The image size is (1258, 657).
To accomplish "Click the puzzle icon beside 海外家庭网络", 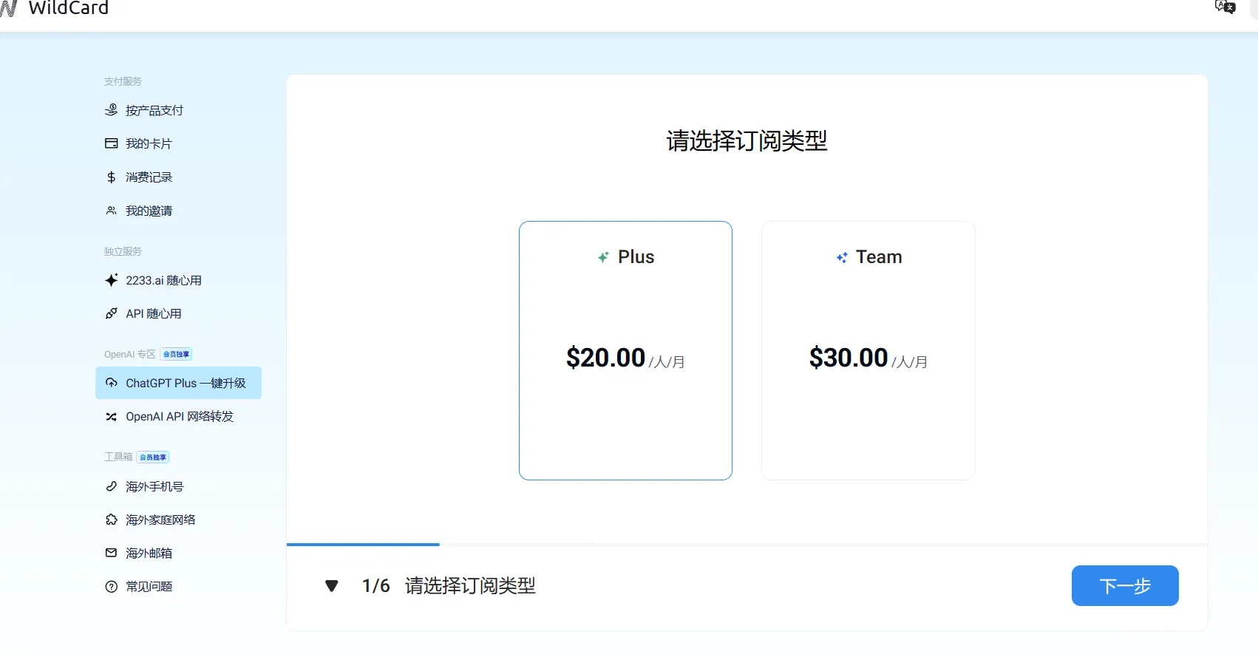I will click(111, 520).
